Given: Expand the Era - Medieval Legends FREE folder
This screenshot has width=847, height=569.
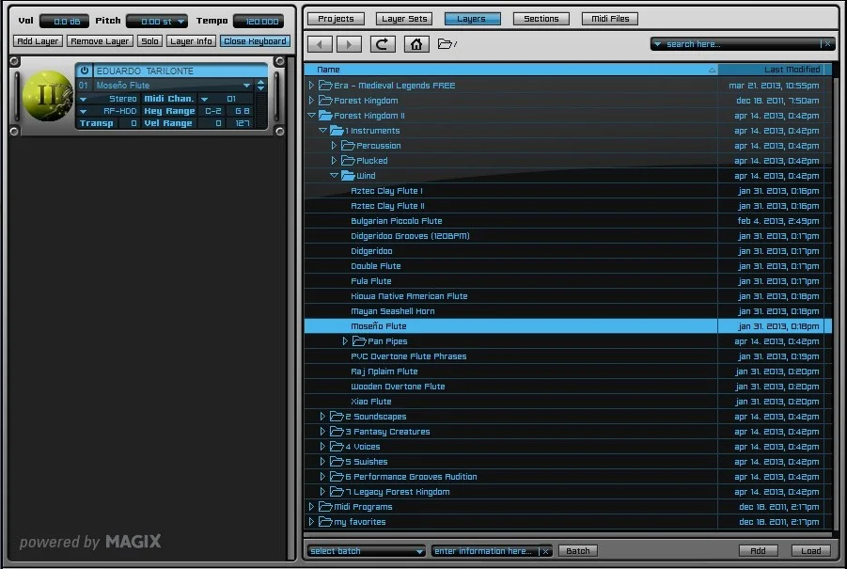Looking at the screenshot, I should pos(311,86).
